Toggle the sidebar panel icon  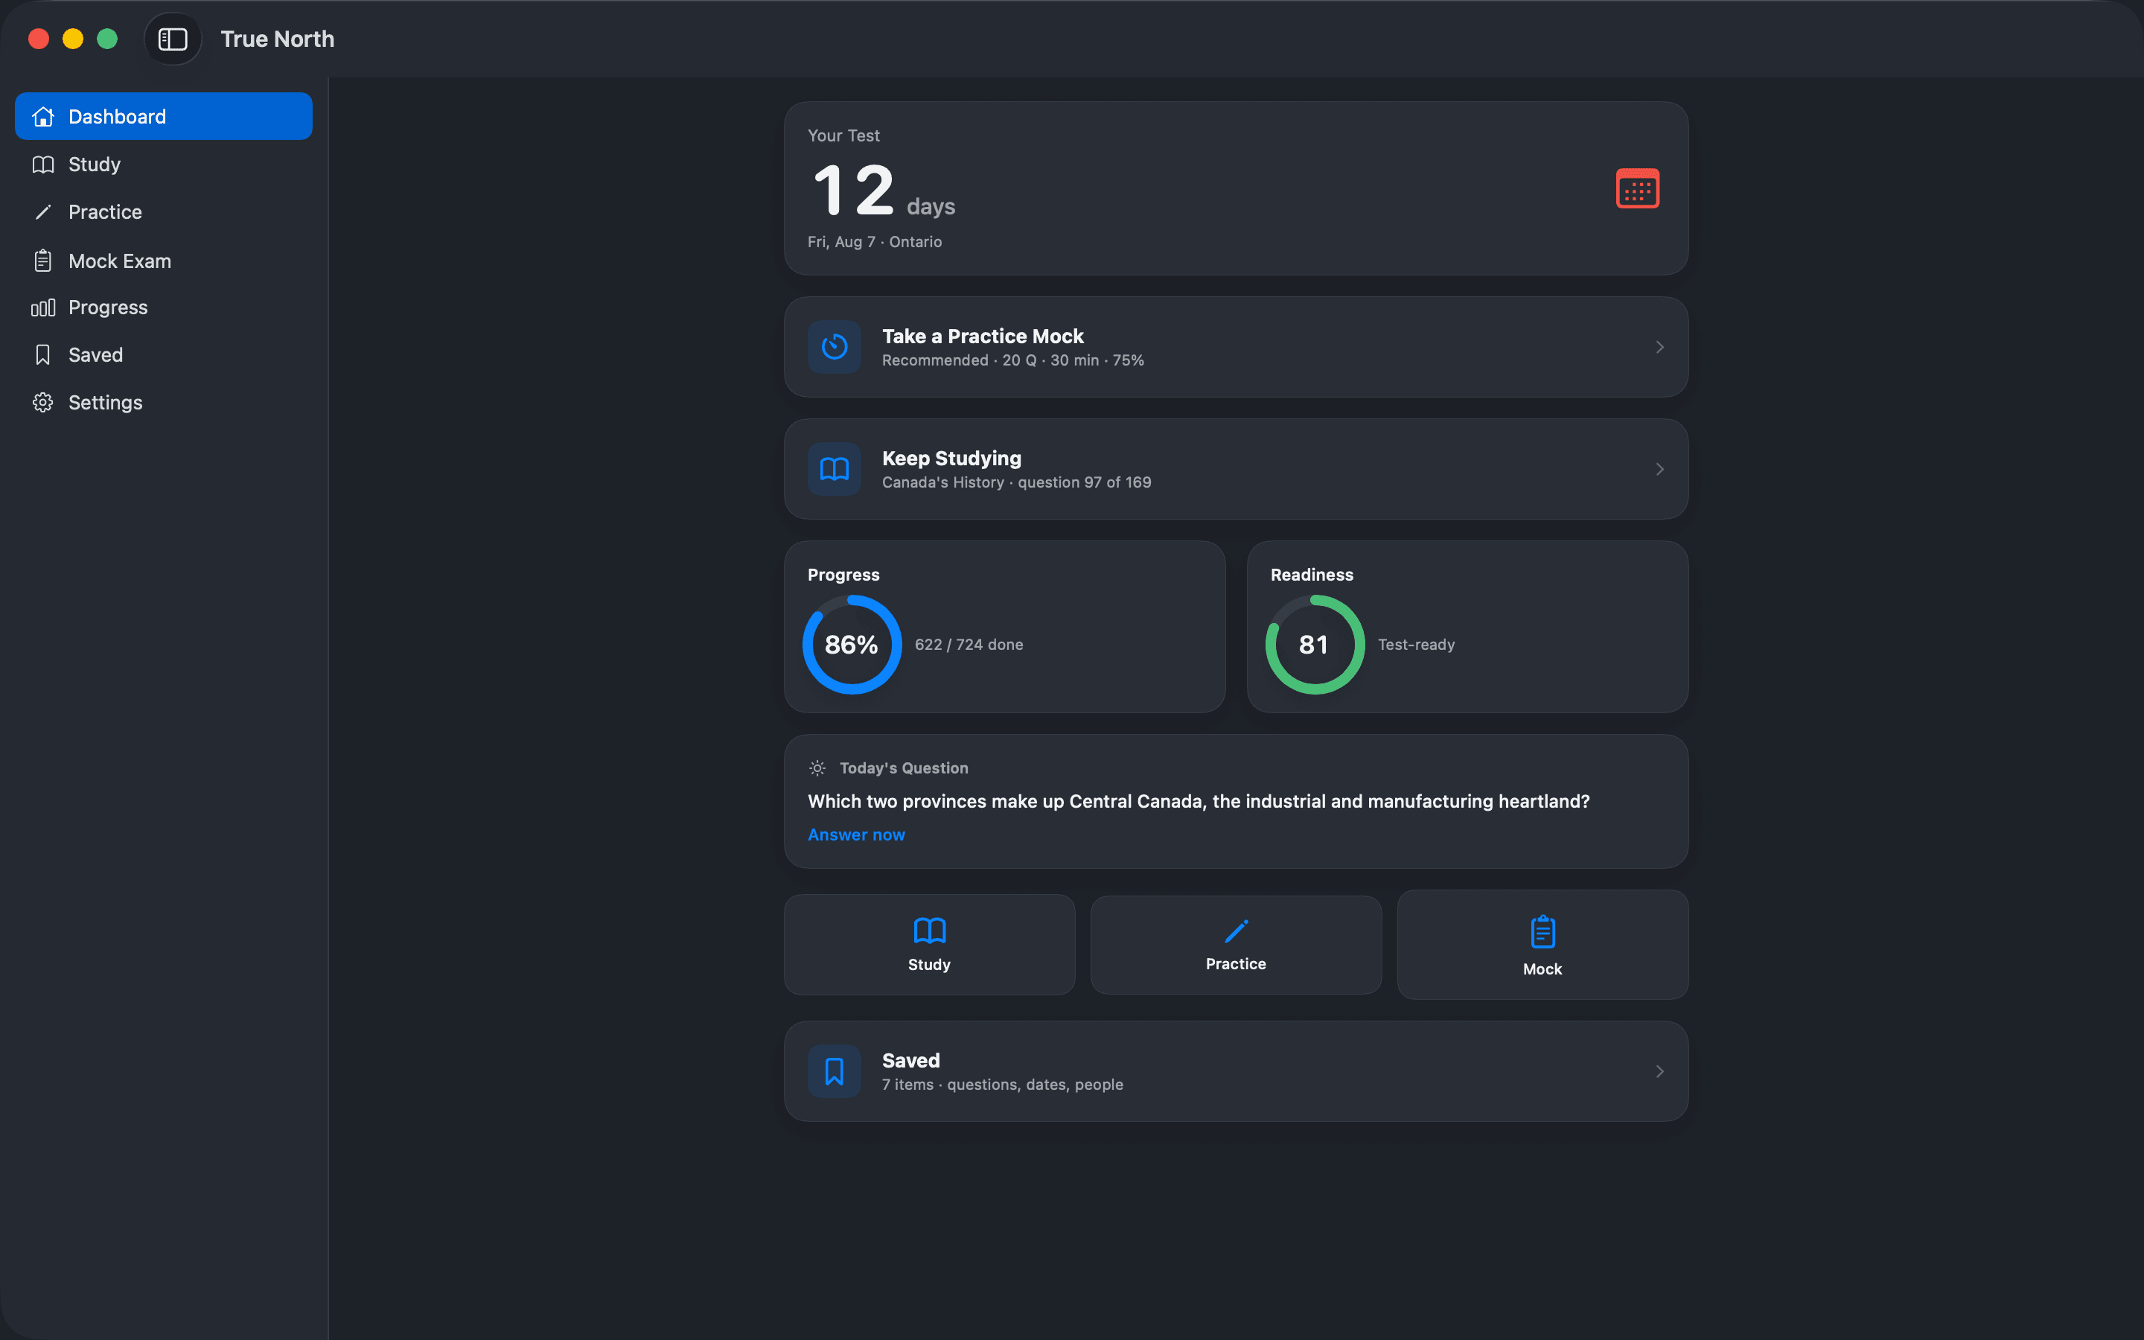coord(173,39)
